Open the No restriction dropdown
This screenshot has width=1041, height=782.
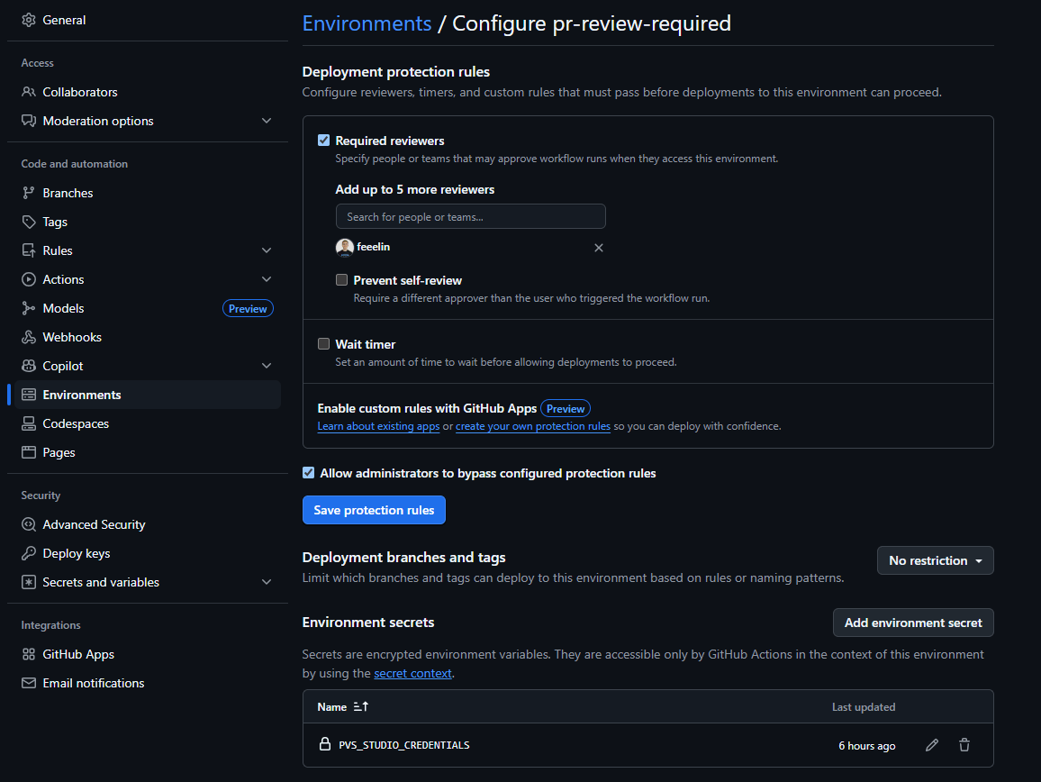point(935,560)
